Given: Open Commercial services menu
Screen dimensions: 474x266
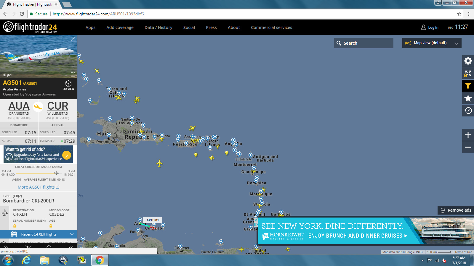Looking at the screenshot, I should 271,27.
